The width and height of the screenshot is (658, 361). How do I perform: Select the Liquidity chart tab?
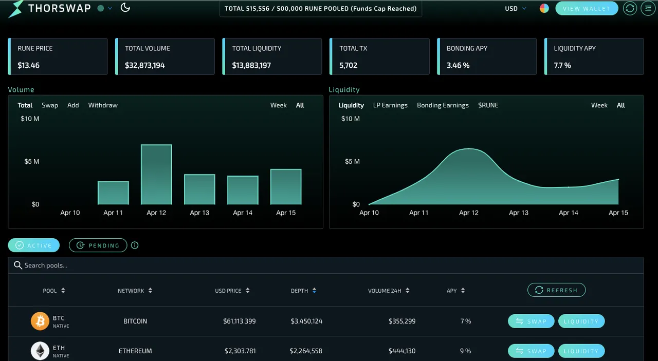point(351,105)
